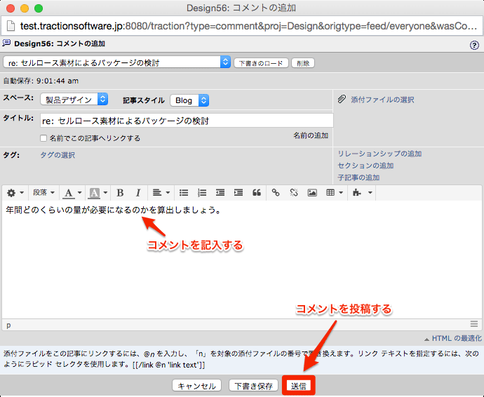Image resolution: width=484 pixels, height=397 pixels.
Task: Click the plugin puzzle piece icon
Action: (x=357, y=193)
